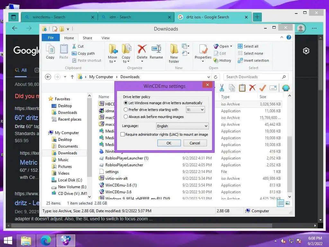Open the address bar history dropdown
329x247 pixels.
click(x=209, y=77)
